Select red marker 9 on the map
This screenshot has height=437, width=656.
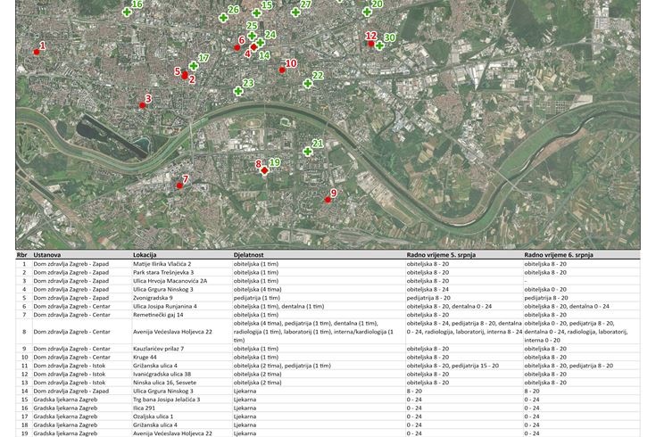(328, 200)
